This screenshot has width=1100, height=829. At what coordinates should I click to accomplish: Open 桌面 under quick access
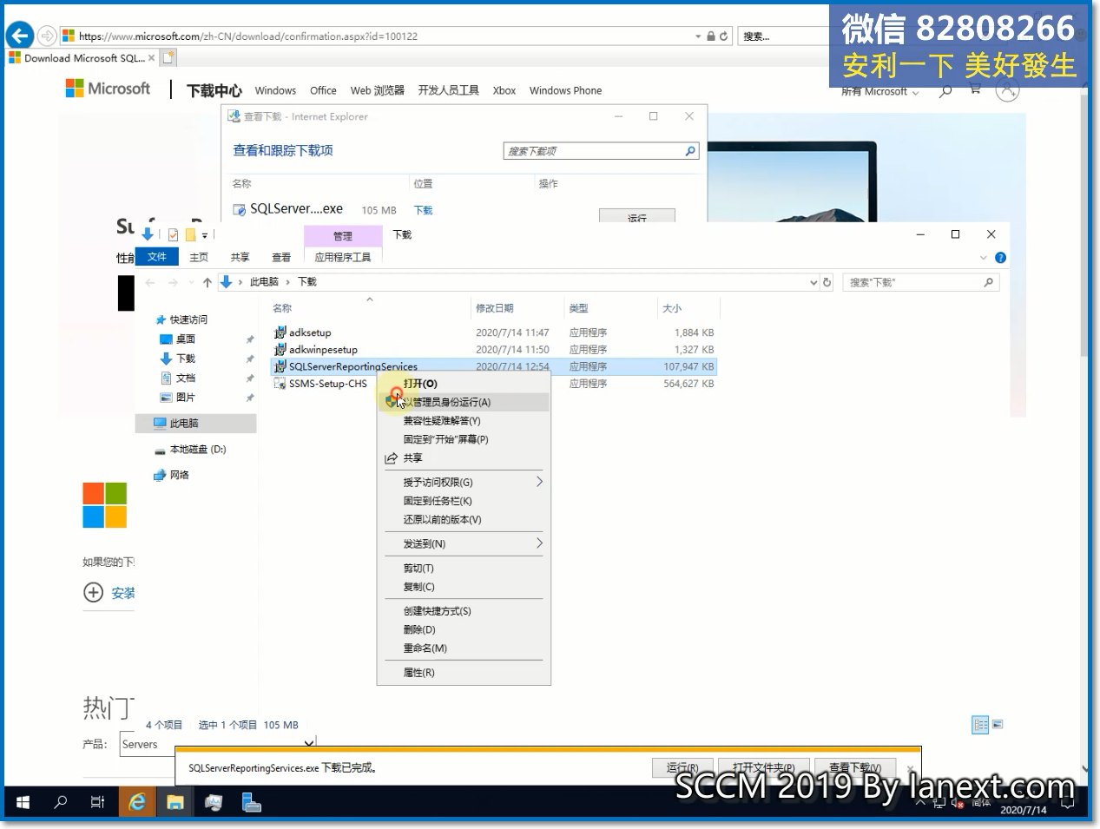tap(185, 339)
